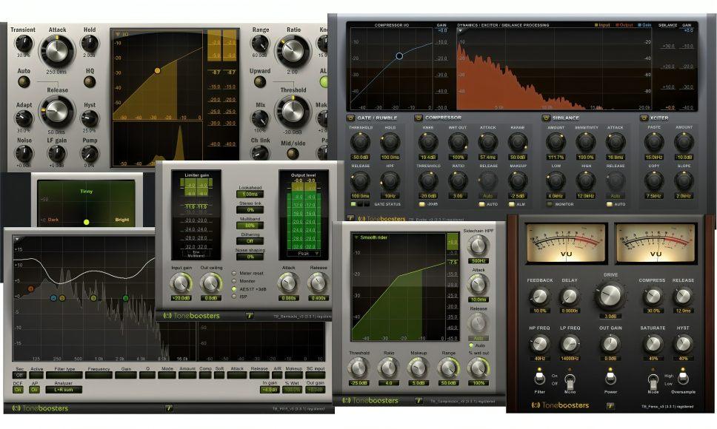Toggle the DCF On button in EQ plugin

point(18,390)
